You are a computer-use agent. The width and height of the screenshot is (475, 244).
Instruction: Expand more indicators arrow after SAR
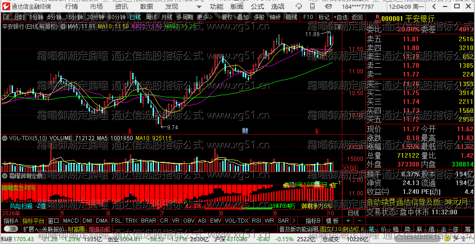[294, 221]
